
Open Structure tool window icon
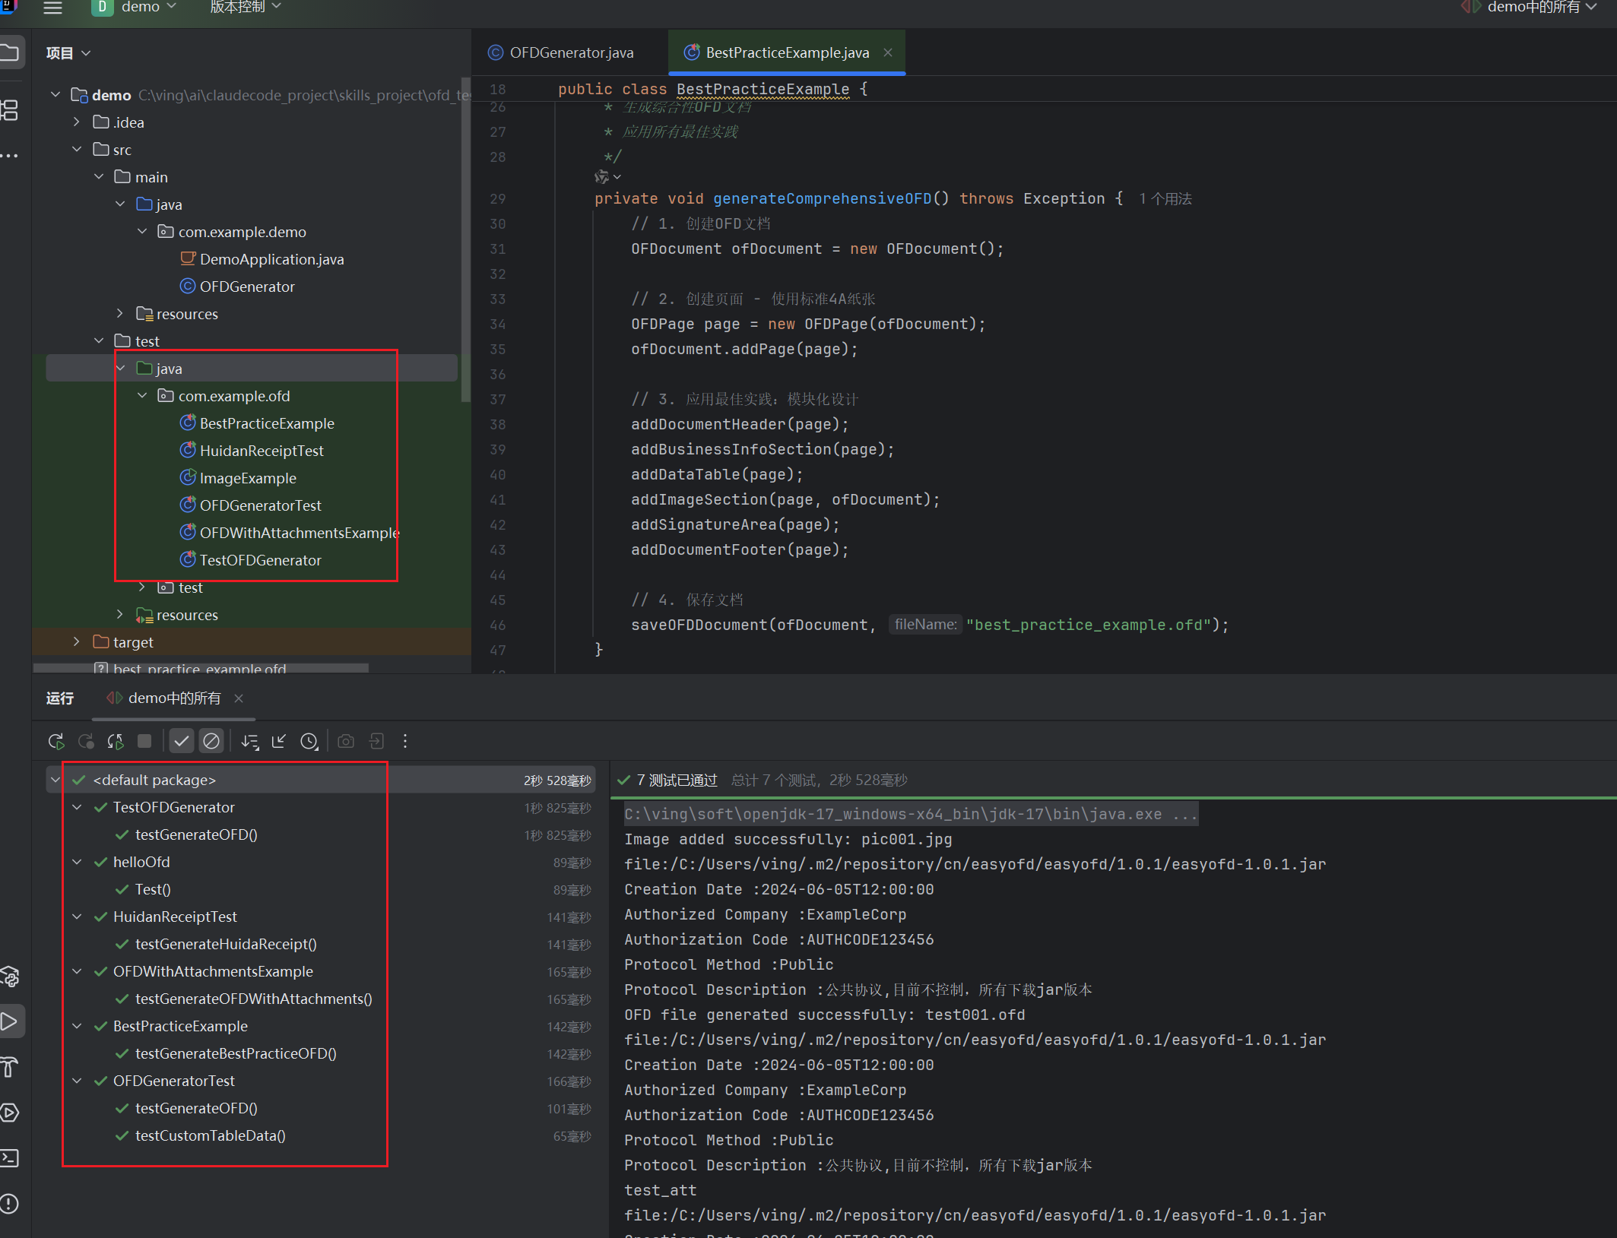(11, 110)
